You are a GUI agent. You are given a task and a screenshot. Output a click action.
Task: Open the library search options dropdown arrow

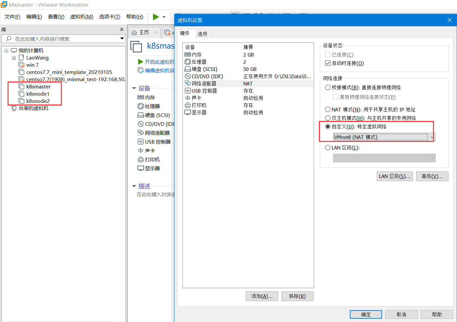click(122, 38)
